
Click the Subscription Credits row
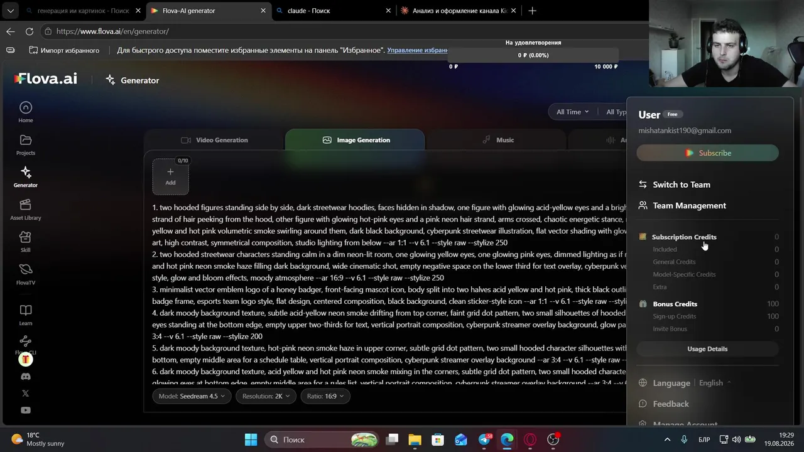tap(708, 237)
